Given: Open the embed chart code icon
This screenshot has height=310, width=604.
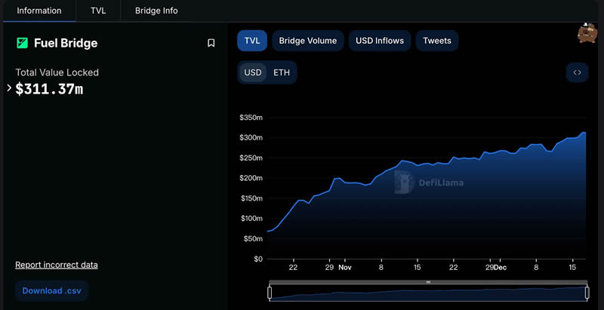Looking at the screenshot, I should pyautogui.click(x=577, y=72).
